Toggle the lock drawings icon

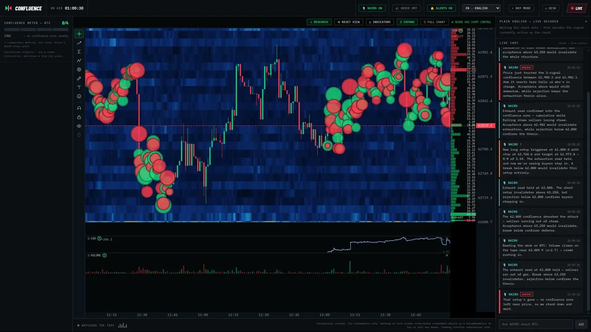point(79,117)
